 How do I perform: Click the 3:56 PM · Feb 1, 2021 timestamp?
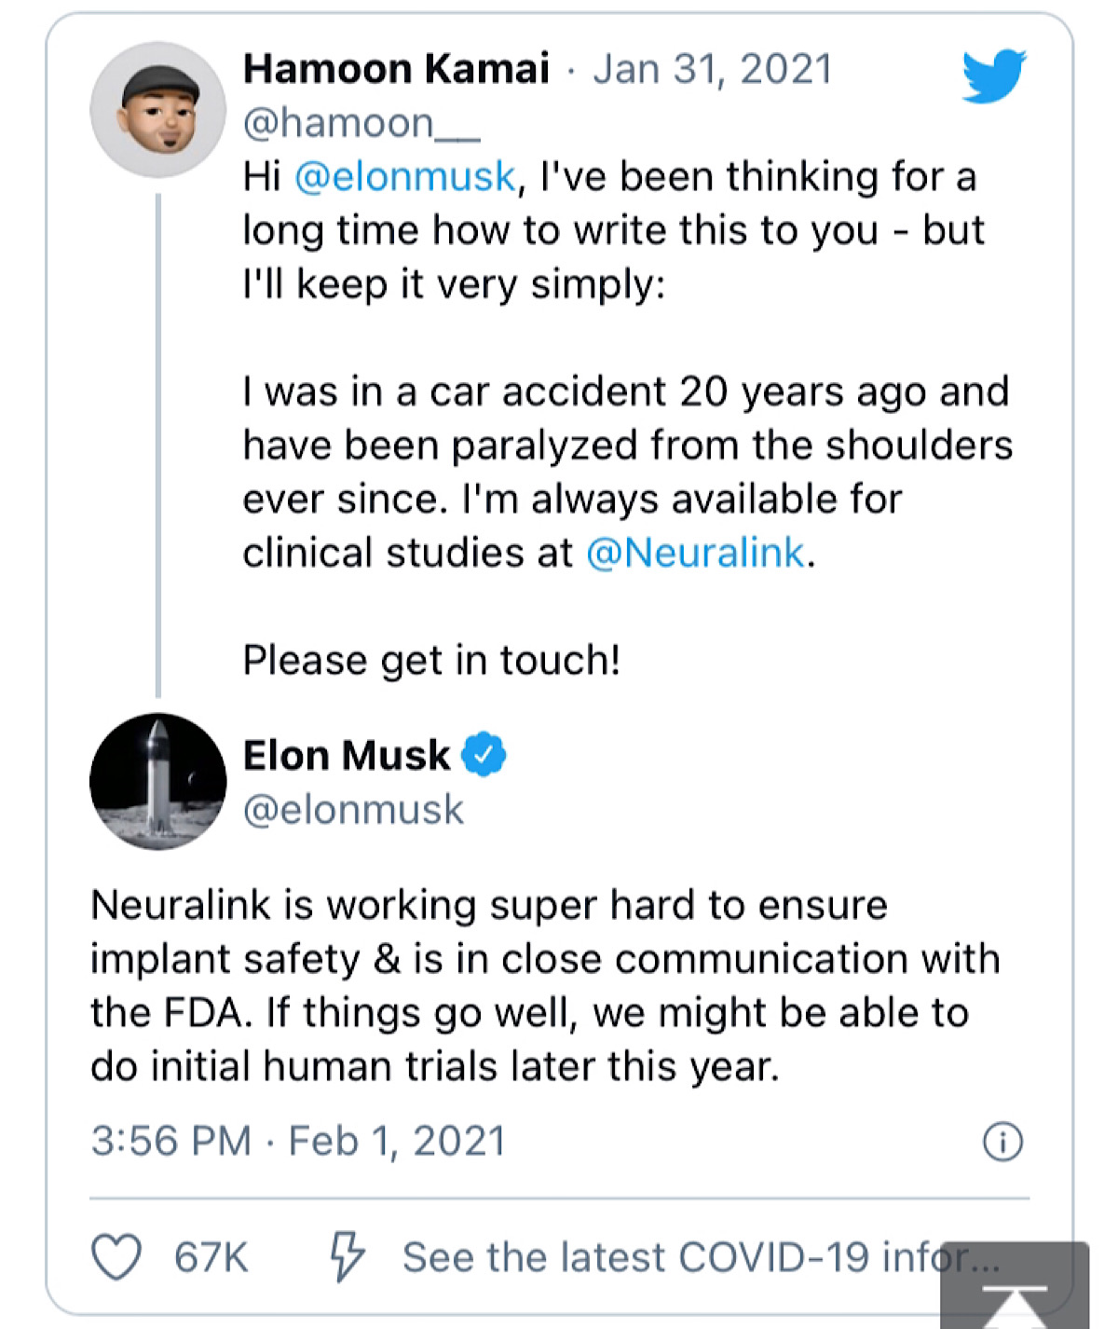click(x=298, y=1141)
